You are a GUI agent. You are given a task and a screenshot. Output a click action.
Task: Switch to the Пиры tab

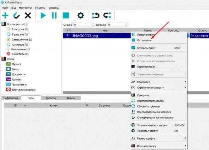tap(31, 98)
